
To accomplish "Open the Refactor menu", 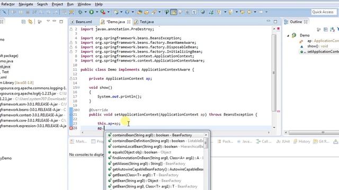I will click(7, 4).
